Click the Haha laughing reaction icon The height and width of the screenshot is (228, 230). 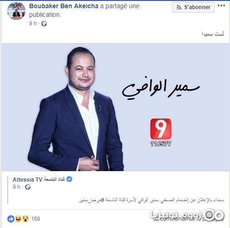point(18,219)
